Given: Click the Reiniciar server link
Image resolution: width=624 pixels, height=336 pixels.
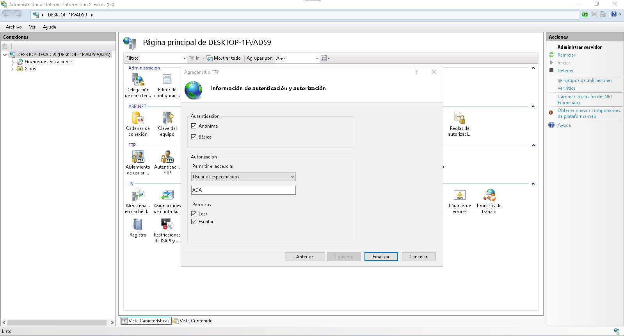Looking at the screenshot, I should pyautogui.click(x=566, y=55).
